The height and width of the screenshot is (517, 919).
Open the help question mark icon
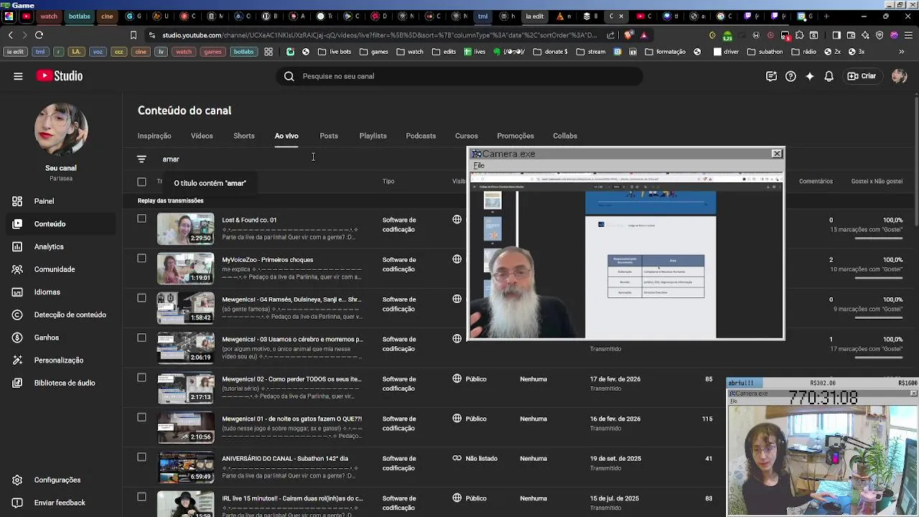[790, 76]
